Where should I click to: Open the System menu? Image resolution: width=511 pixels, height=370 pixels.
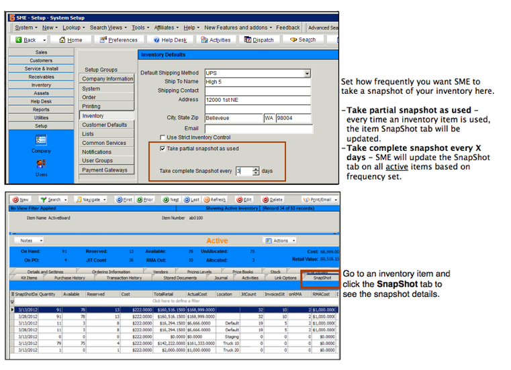(x=26, y=27)
